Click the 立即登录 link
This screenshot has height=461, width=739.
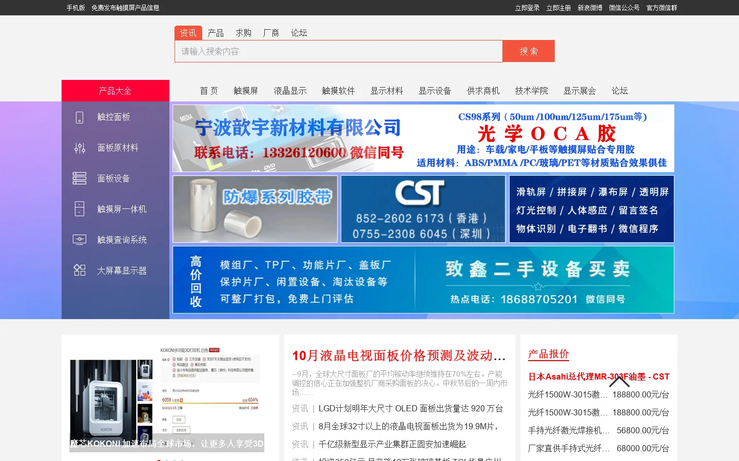tap(527, 8)
